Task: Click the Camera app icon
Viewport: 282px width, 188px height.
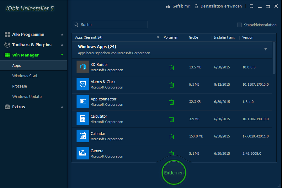Action: pos(83,153)
